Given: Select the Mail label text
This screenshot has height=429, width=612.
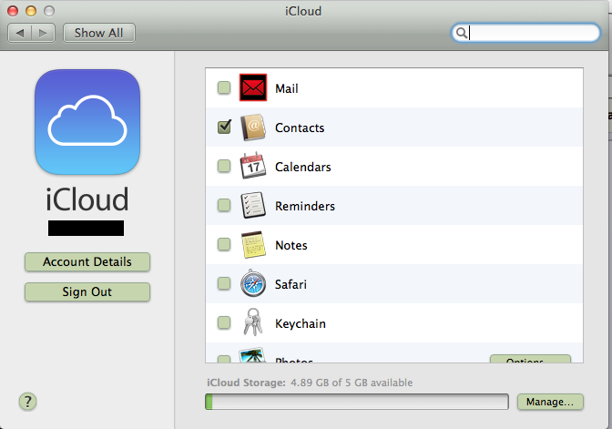Looking at the screenshot, I should [287, 88].
